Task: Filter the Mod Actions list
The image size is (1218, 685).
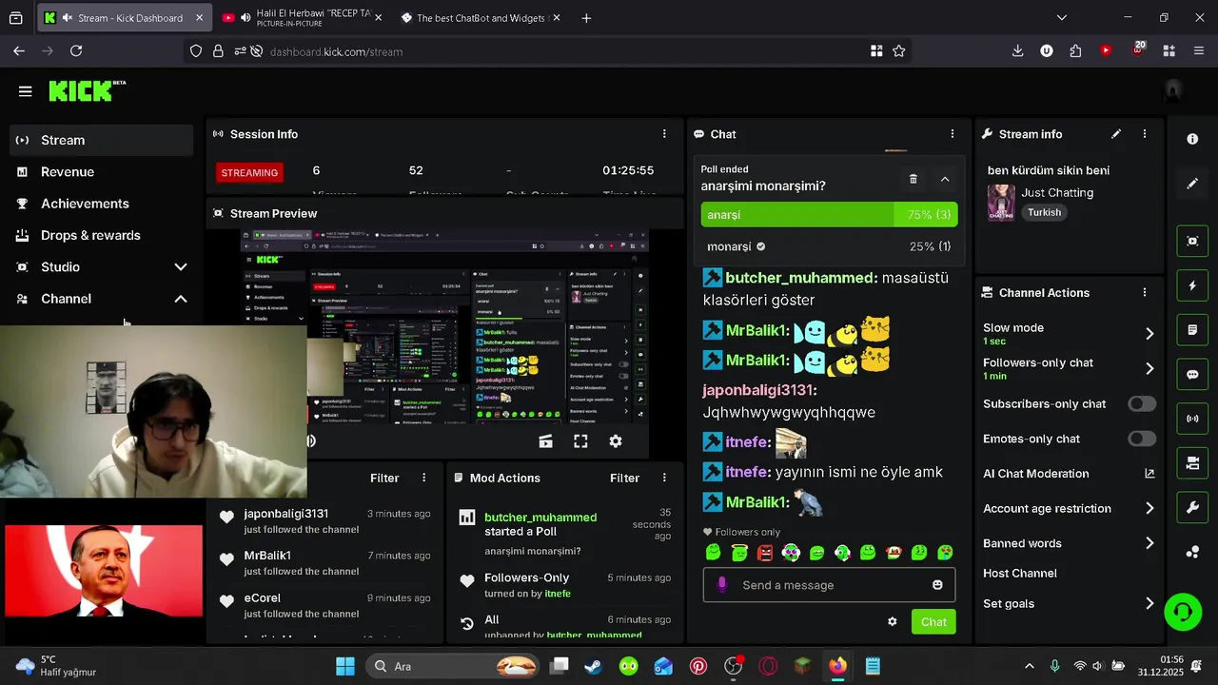Action: [624, 478]
